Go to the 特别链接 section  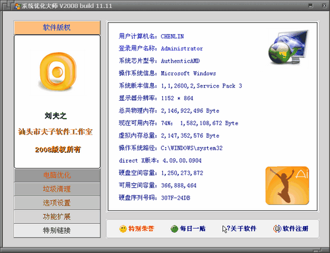pos(57,231)
